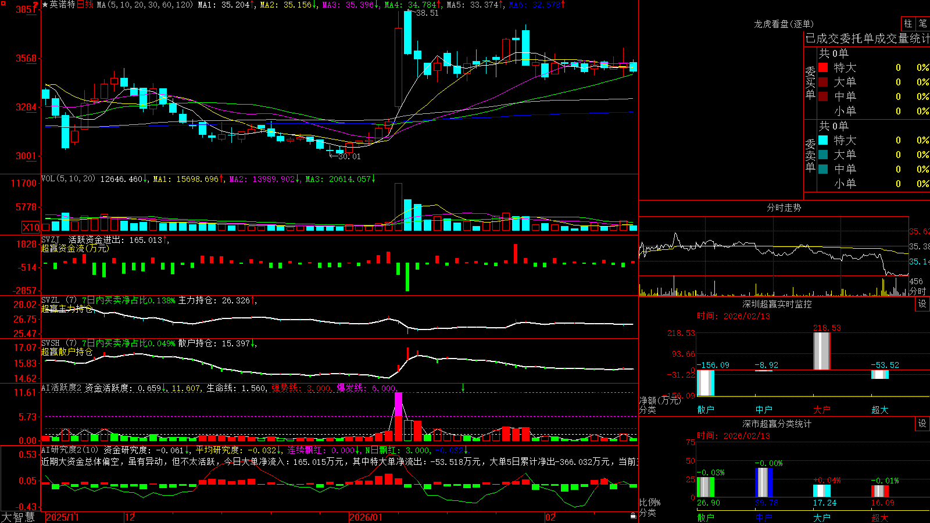Screen dimensions: 930x523
Task: Open the VOL(5,10,20) indicator label
Action: [x=68, y=179]
